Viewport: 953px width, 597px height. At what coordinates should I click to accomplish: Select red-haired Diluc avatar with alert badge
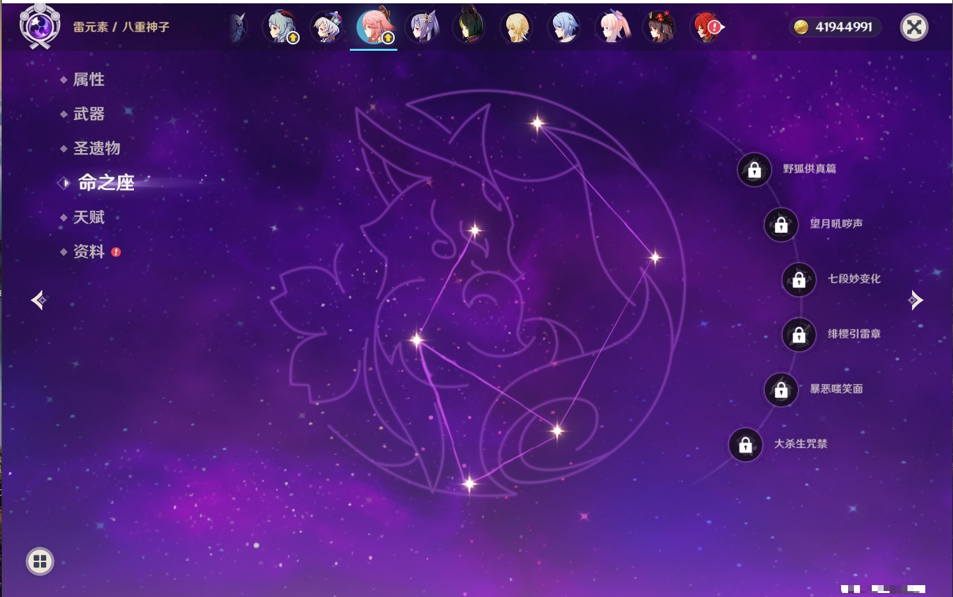[x=707, y=27]
